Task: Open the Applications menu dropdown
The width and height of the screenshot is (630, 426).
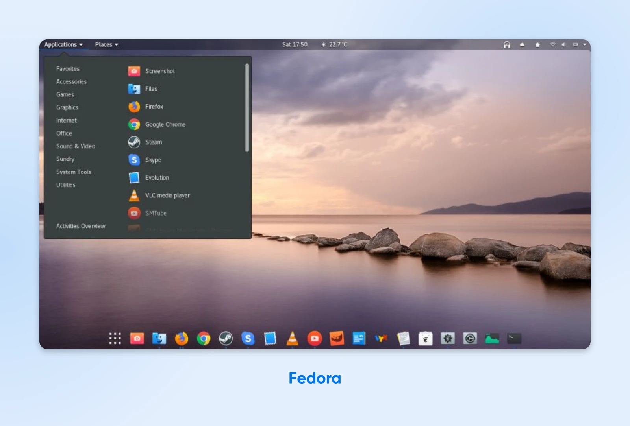Action: click(63, 44)
